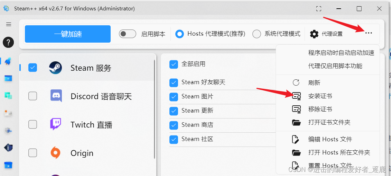Open the bottom sidebar icon
391x176 pixels.
pos(8,166)
